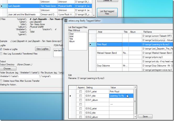Tick the Append checkbox for ID3V1_artist
174x121 pixels.
coord(80,91)
